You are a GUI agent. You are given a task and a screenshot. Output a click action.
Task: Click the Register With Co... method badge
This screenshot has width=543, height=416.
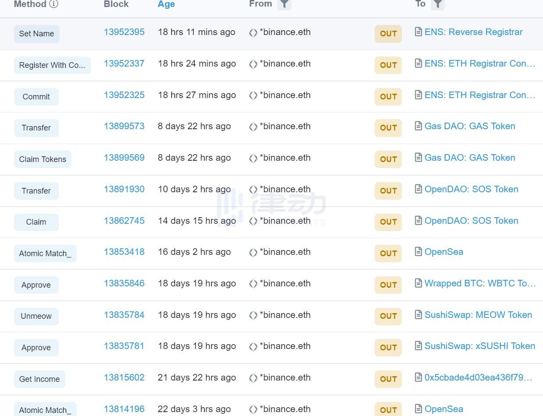[x=52, y=65]
